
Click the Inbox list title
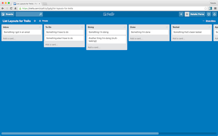(x=6, y=27)
